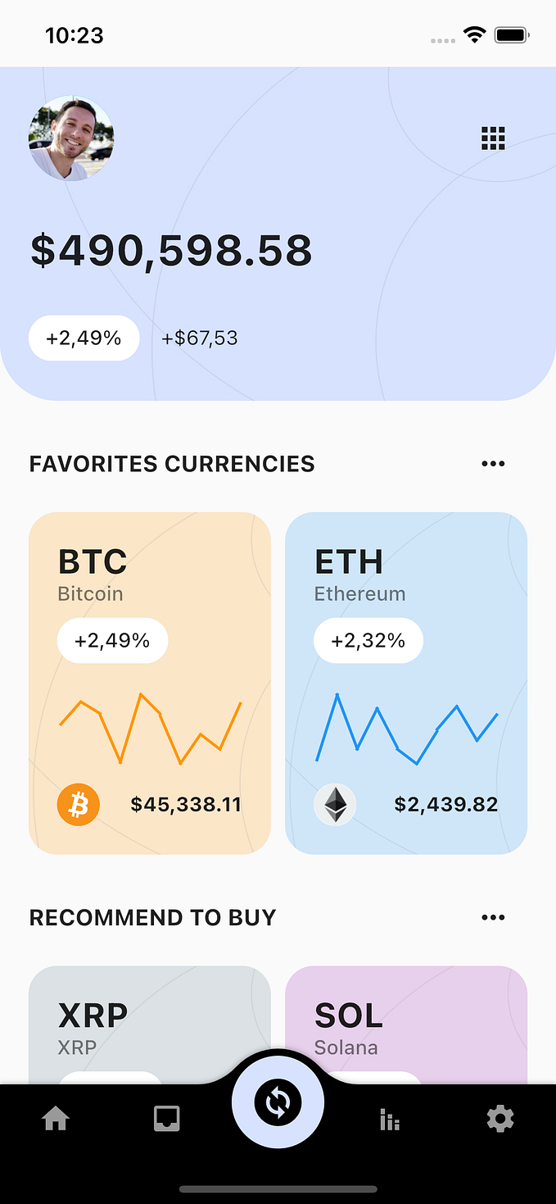Tap the total balance $490,598.58
This screenshot has width=556, height=1204.
coord(170,251)
